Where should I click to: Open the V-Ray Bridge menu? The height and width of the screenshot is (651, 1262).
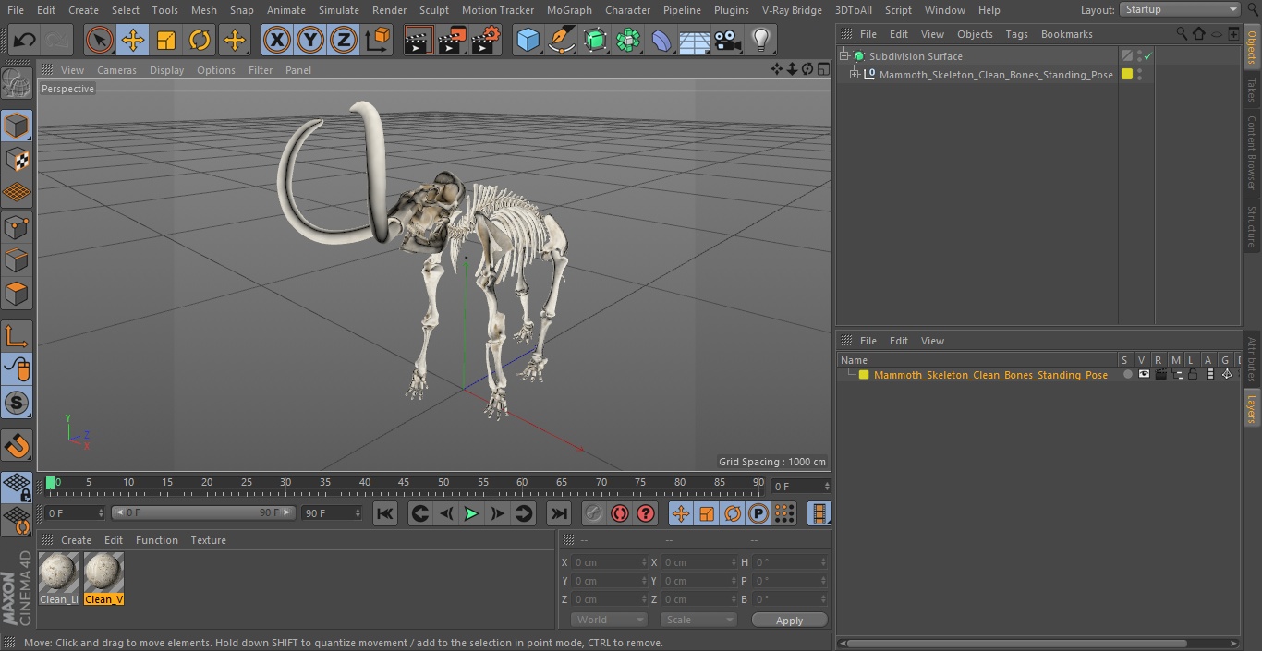792,10
